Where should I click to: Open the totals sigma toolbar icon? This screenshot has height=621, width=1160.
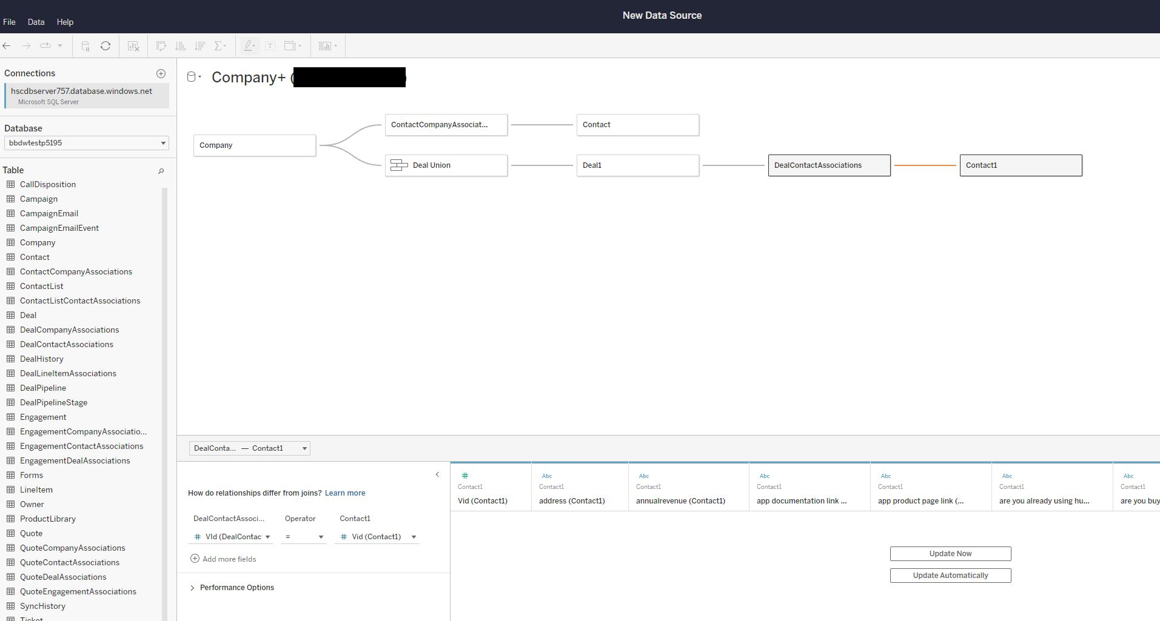click(x=220, y=46)
